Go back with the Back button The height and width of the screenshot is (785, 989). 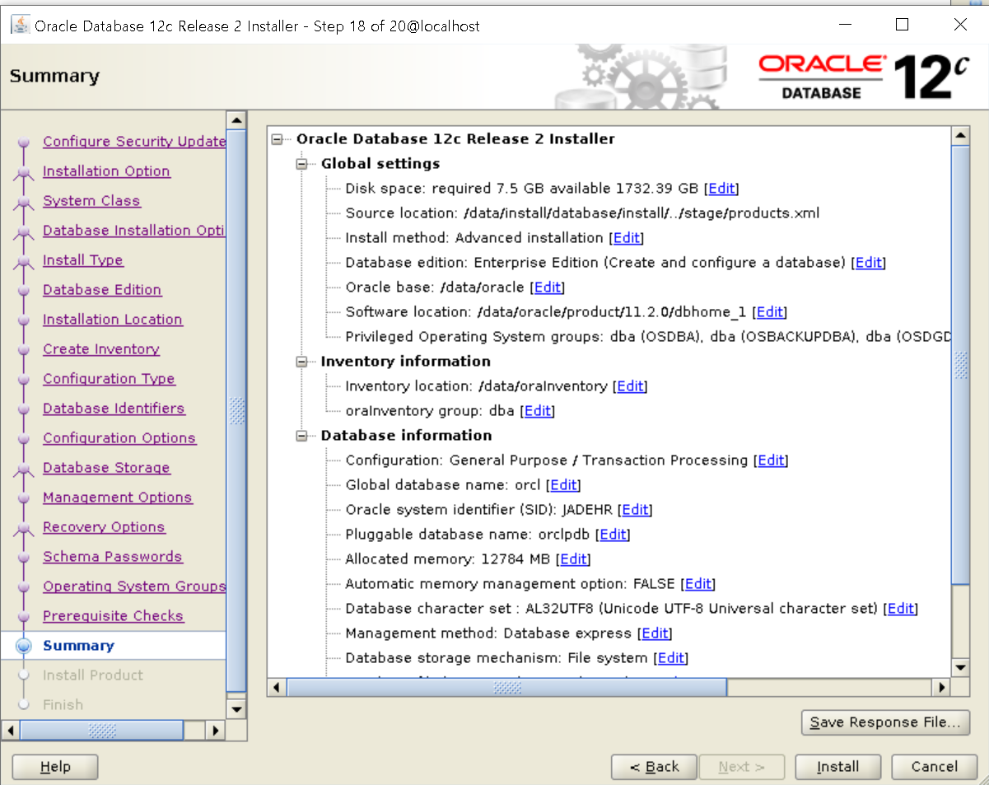point(654,767)
